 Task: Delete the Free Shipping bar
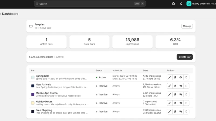[186, 112]
